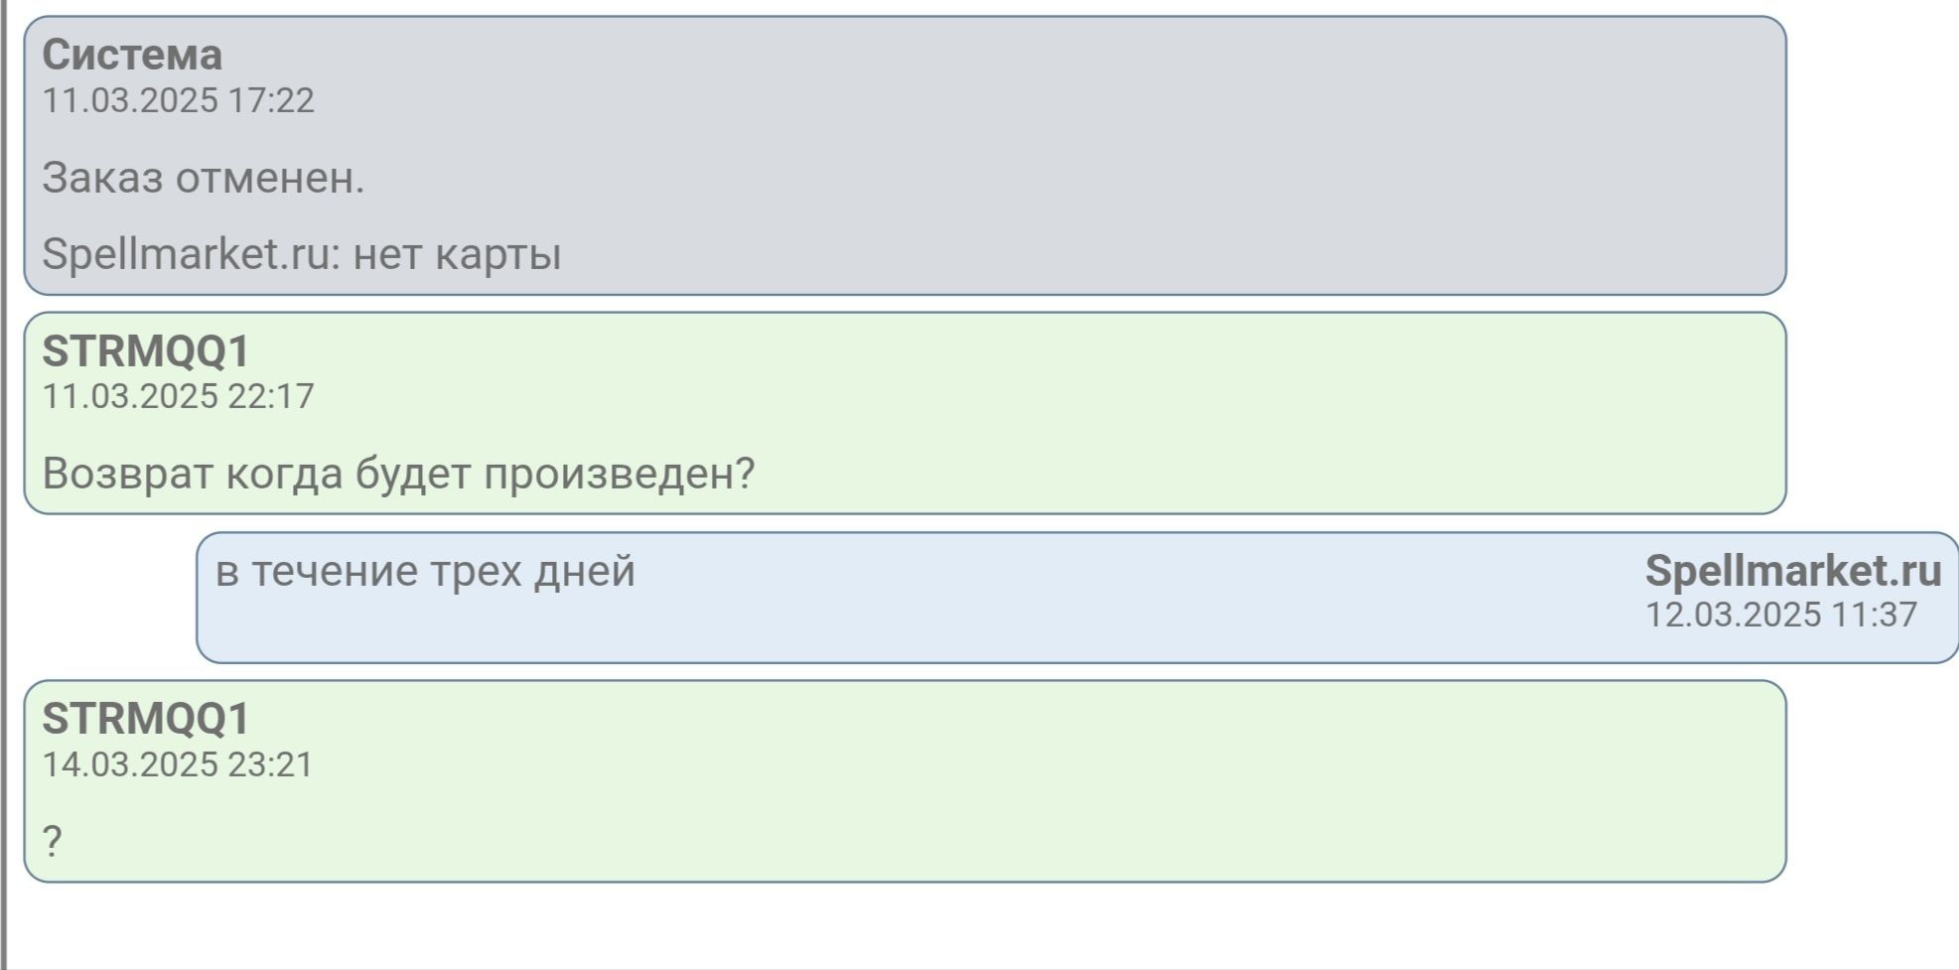This screenshot has width=1959, height=970.
Task: Click the empty white area below last message
Action: 894,923
